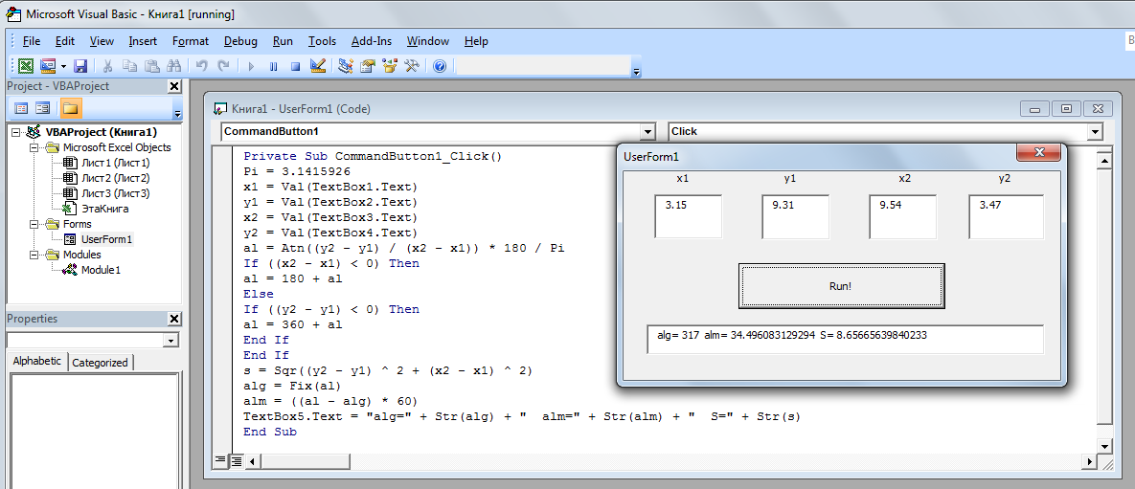Click Insert UserForm toolbar icon
The image size is (1135, 489).
[x=48, y=67]
